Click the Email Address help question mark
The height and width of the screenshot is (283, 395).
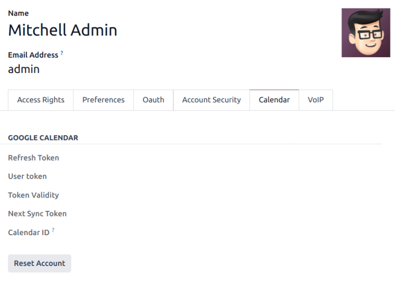[x=62, y=53]
